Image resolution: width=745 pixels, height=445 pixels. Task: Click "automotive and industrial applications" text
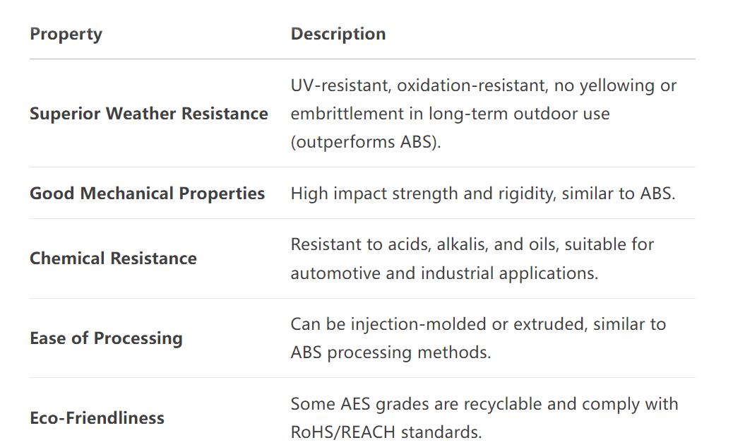pos(443,273)
